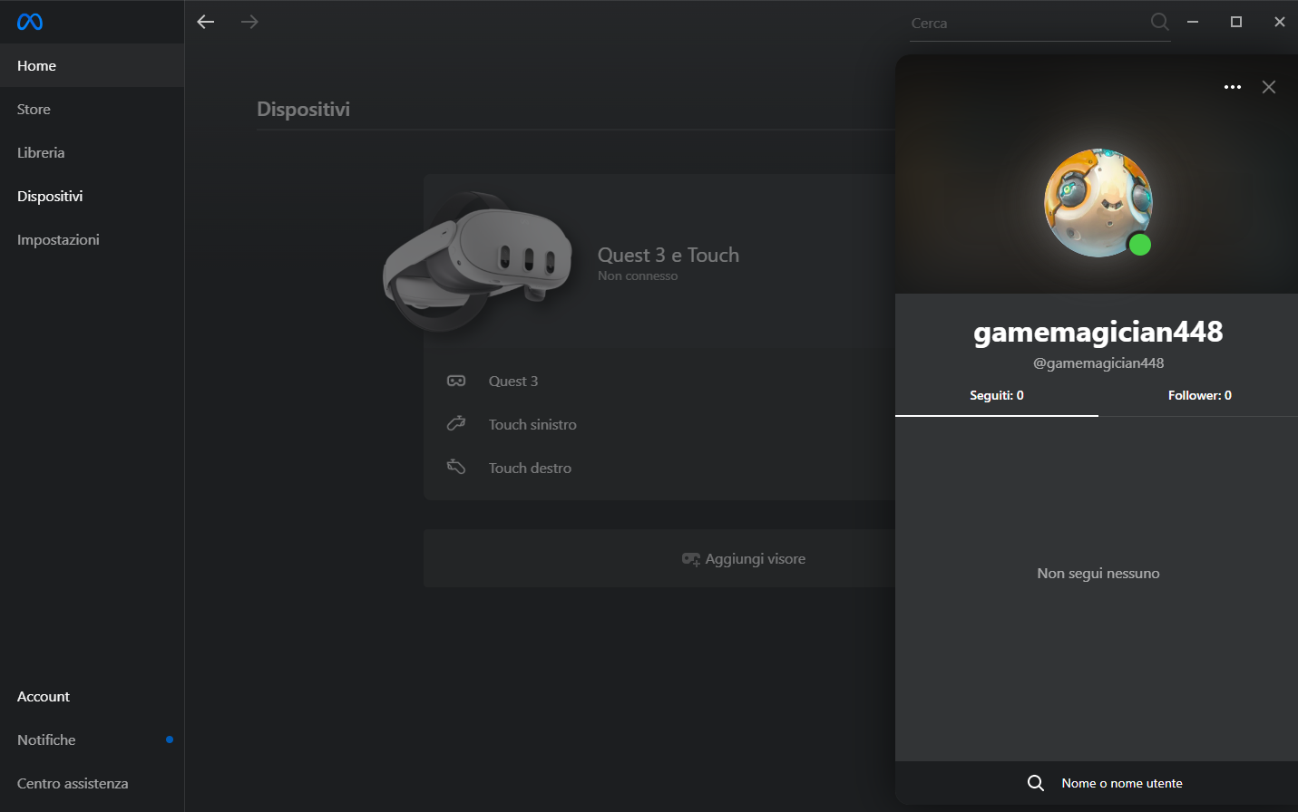This screenshot has height=812, width=1298.
Task: Open Centro assistenza
Action: (x=92, y=783)
